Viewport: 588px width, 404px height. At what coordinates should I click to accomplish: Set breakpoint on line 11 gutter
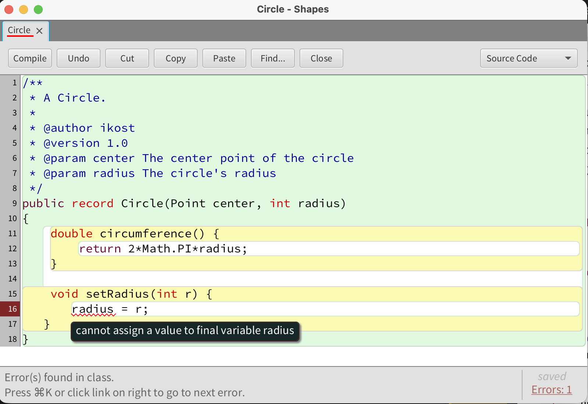click(x=10, y=234)
